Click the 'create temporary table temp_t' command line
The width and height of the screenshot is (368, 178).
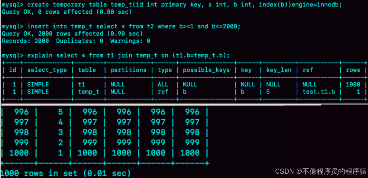pyautogui.click(x=172, y=5)
